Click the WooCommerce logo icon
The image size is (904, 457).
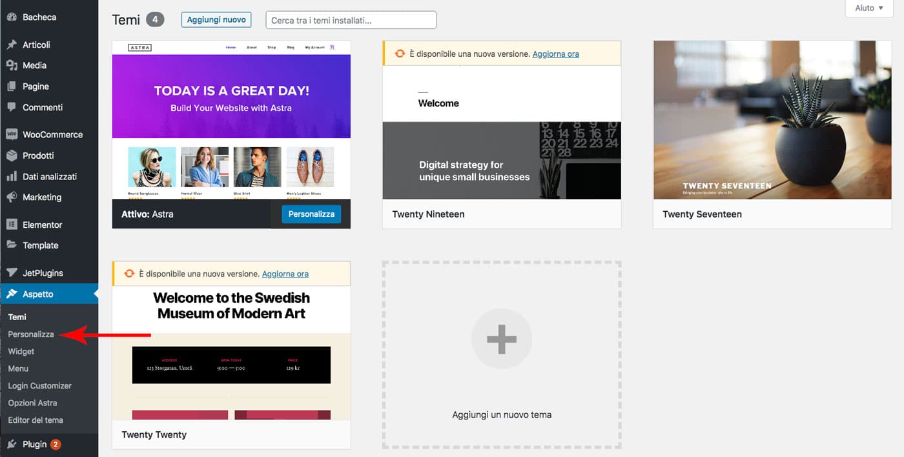tap(12, 134)
